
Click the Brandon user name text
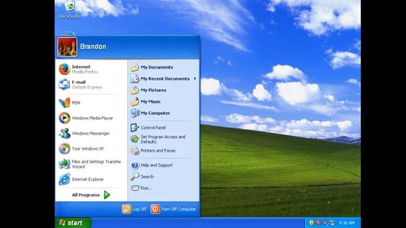pos(93,46)
